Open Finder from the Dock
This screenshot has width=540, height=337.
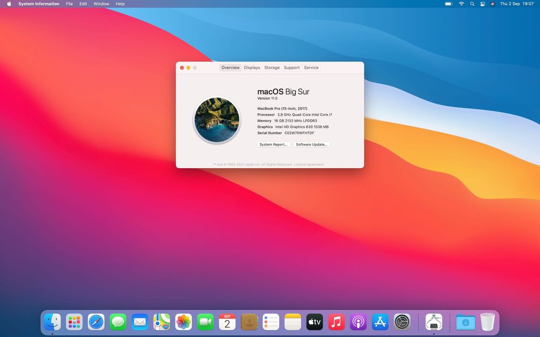coord(52,322)
